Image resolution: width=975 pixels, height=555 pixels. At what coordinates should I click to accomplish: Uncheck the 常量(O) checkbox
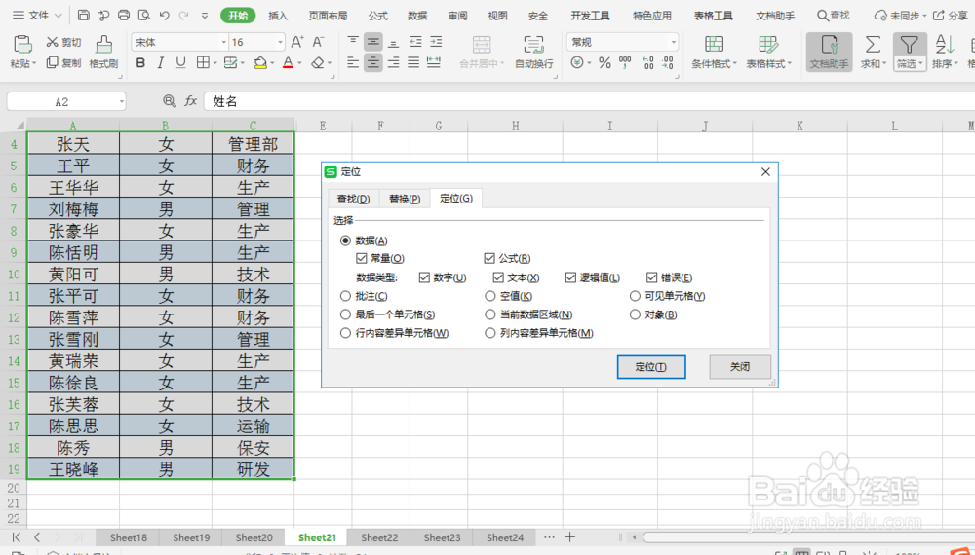362,258
